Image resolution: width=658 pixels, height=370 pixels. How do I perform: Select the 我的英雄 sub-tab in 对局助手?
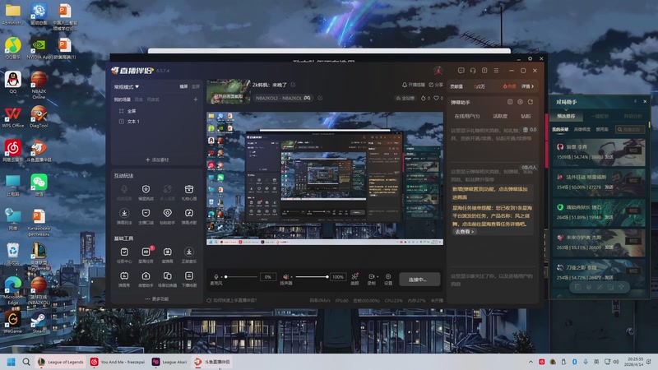(560, 130)
